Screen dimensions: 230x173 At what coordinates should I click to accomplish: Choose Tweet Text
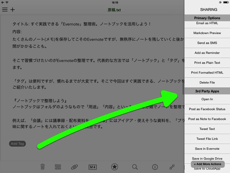(207, 129)
